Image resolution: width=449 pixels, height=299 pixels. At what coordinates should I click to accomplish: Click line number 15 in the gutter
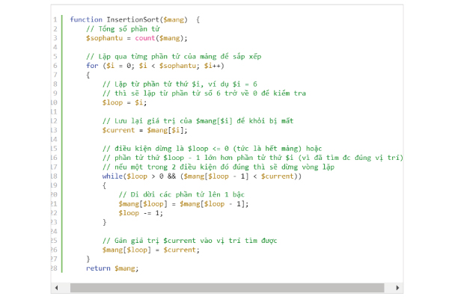(x=54, y=149)
